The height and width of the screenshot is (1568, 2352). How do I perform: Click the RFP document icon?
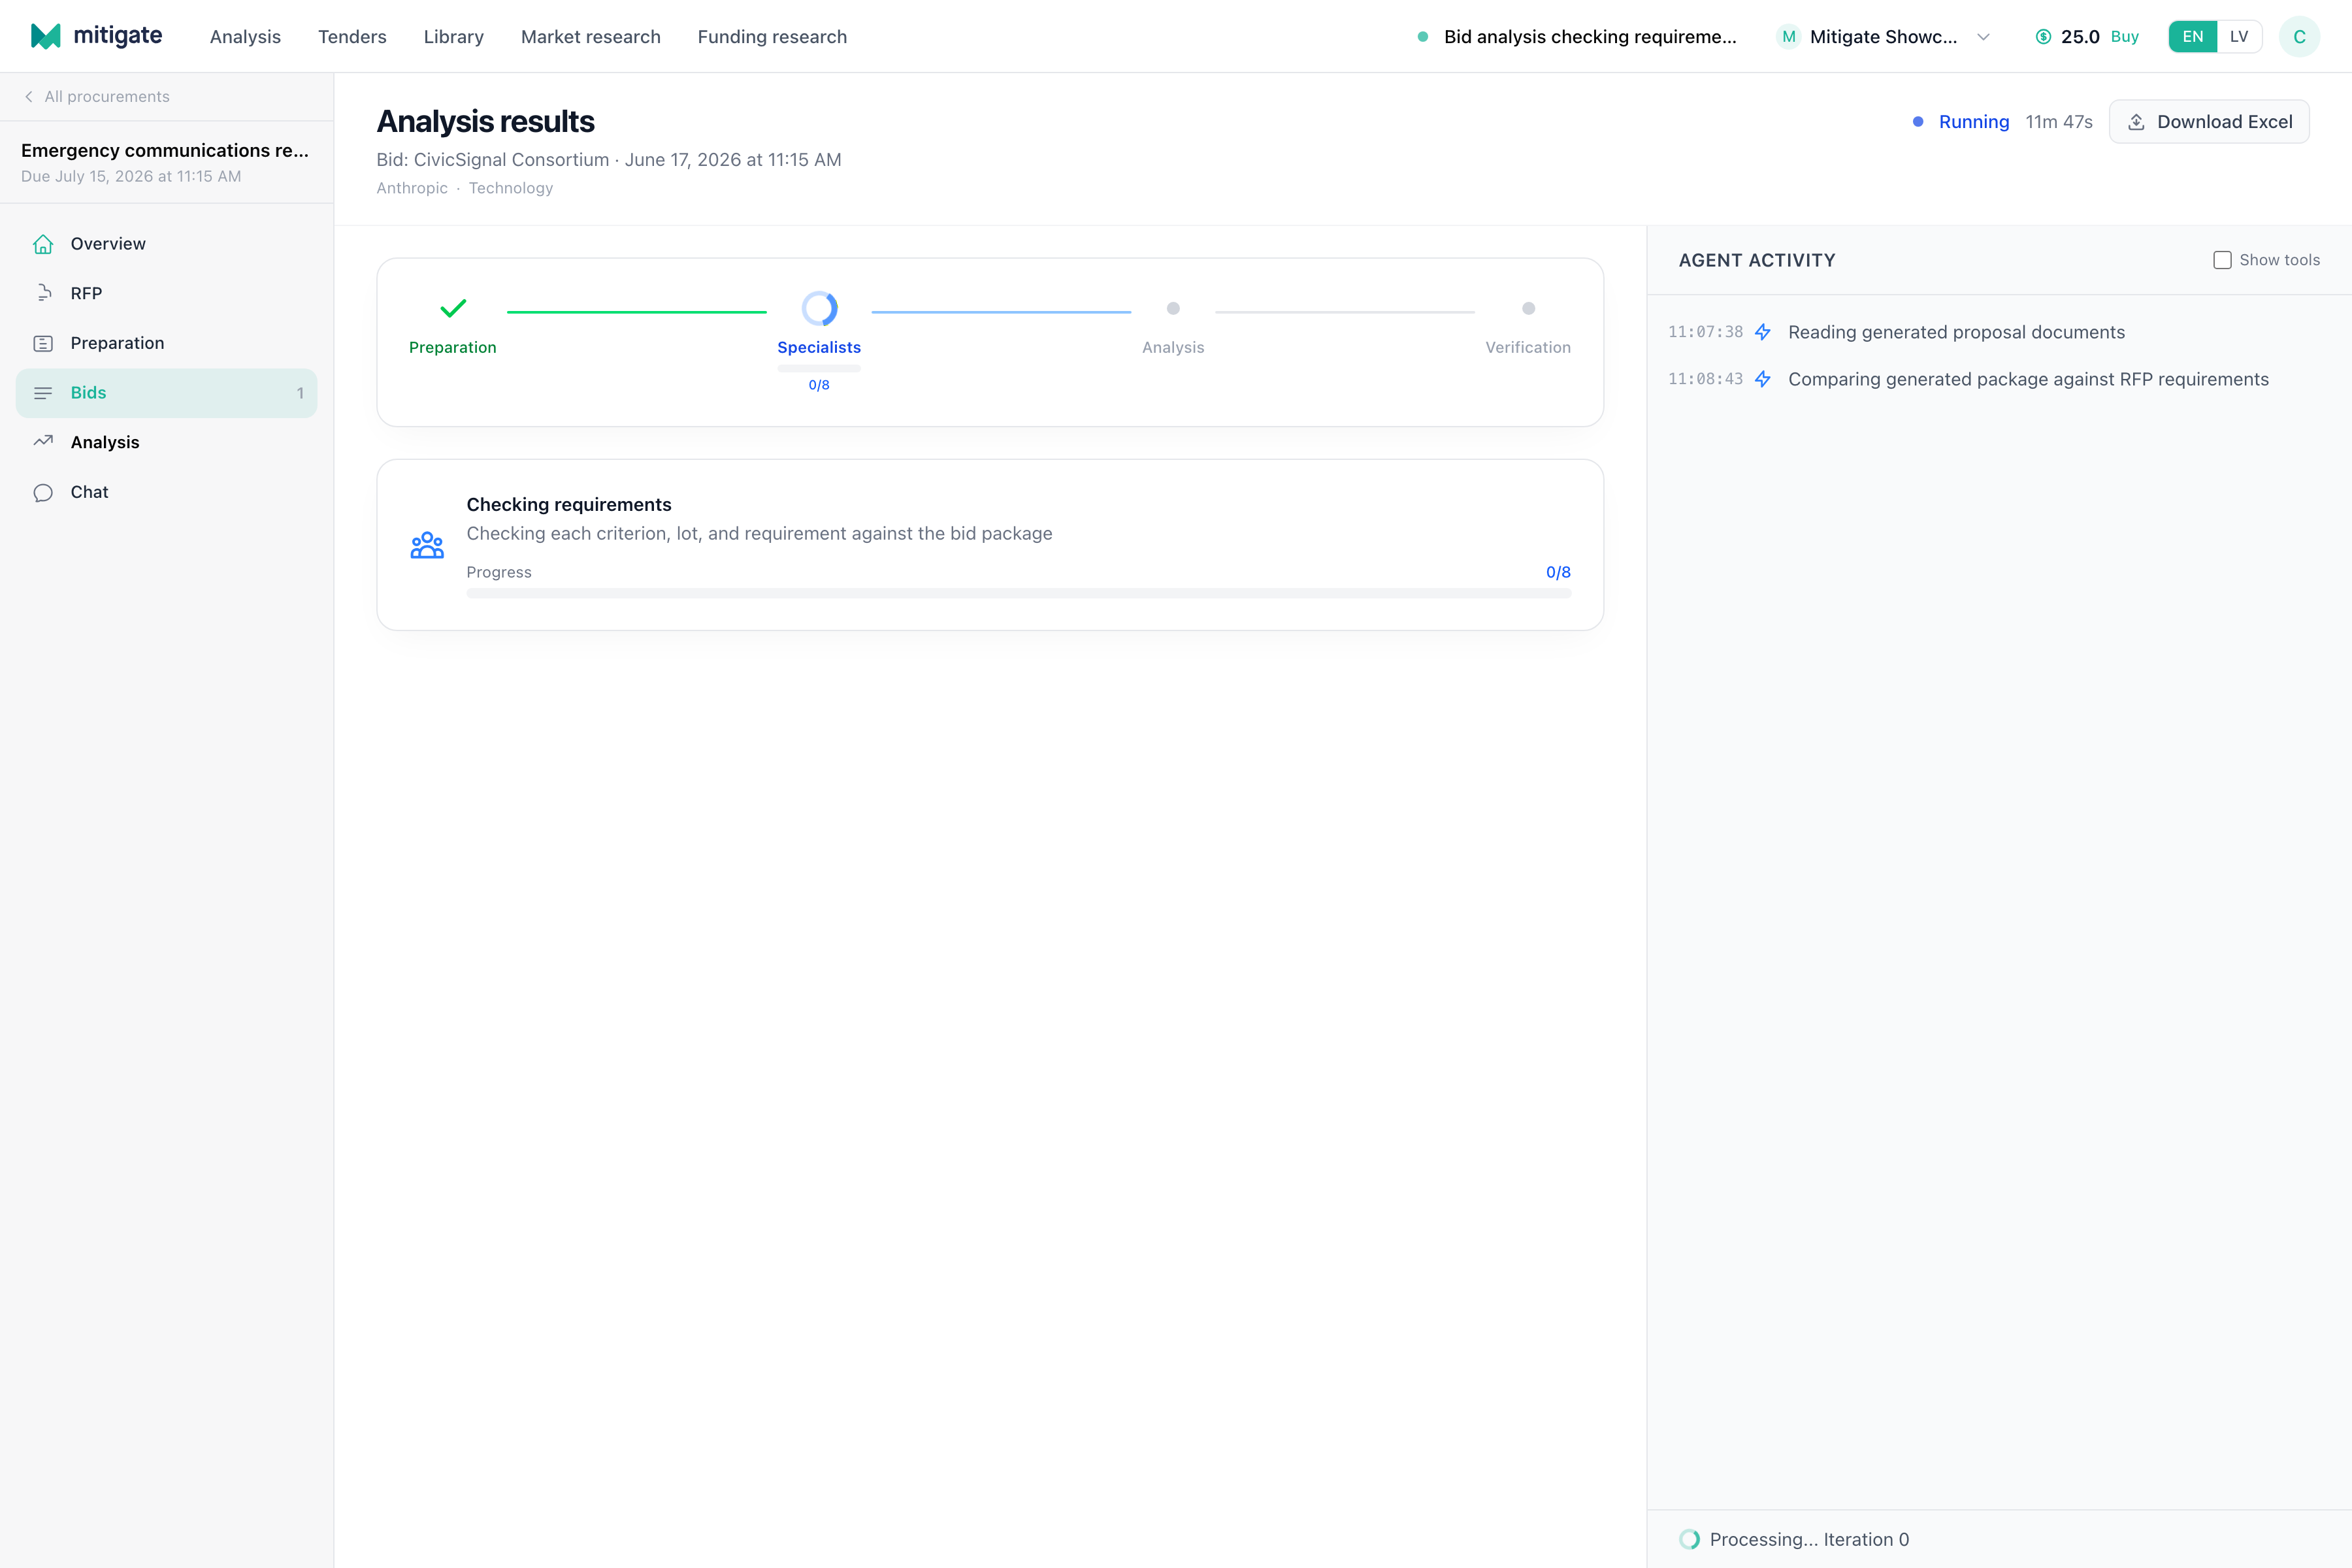pos(43,293)
